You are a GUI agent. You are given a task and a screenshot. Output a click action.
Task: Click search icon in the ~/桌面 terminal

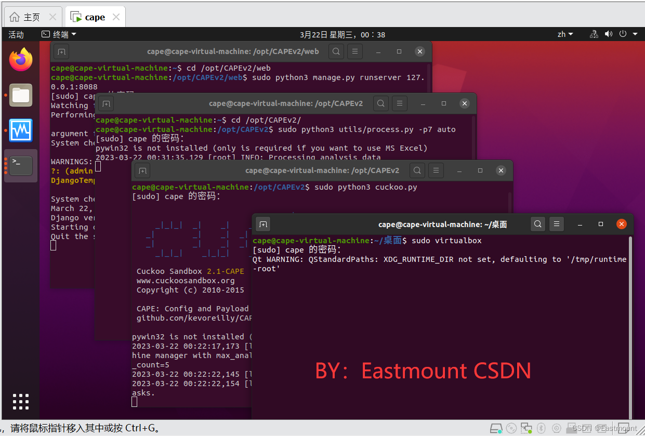[538, 224]
